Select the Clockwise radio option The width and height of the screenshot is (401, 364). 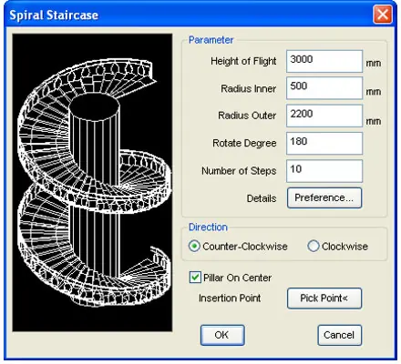[338, 246]
